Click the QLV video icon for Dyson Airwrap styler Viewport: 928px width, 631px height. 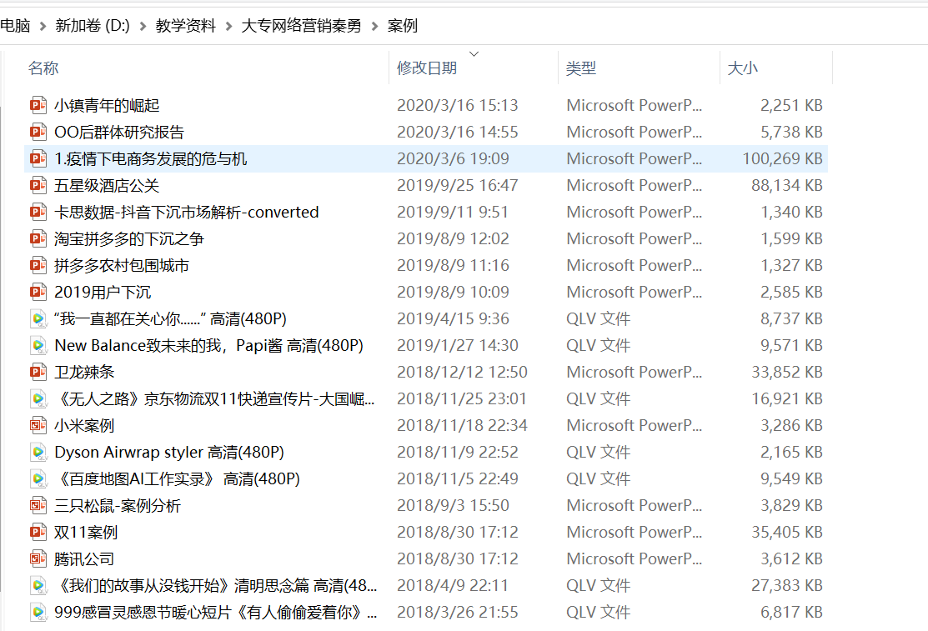38,452
